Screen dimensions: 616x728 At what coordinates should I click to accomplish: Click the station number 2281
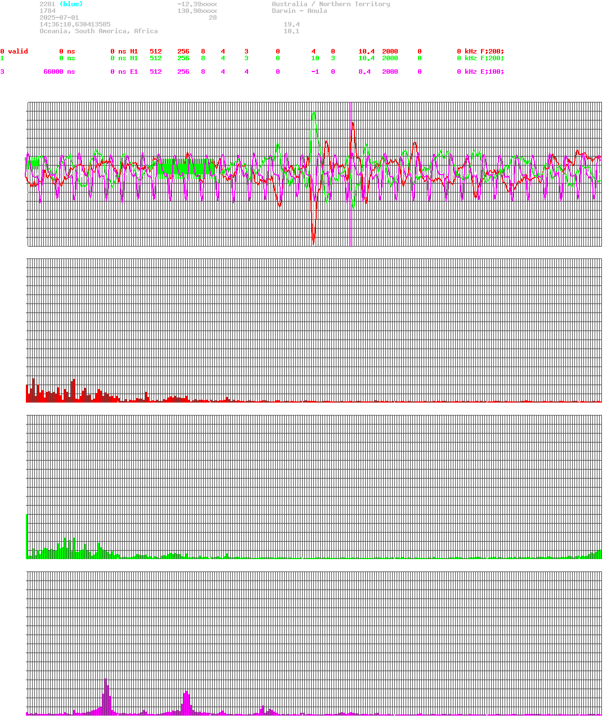(x=47, y=4)
